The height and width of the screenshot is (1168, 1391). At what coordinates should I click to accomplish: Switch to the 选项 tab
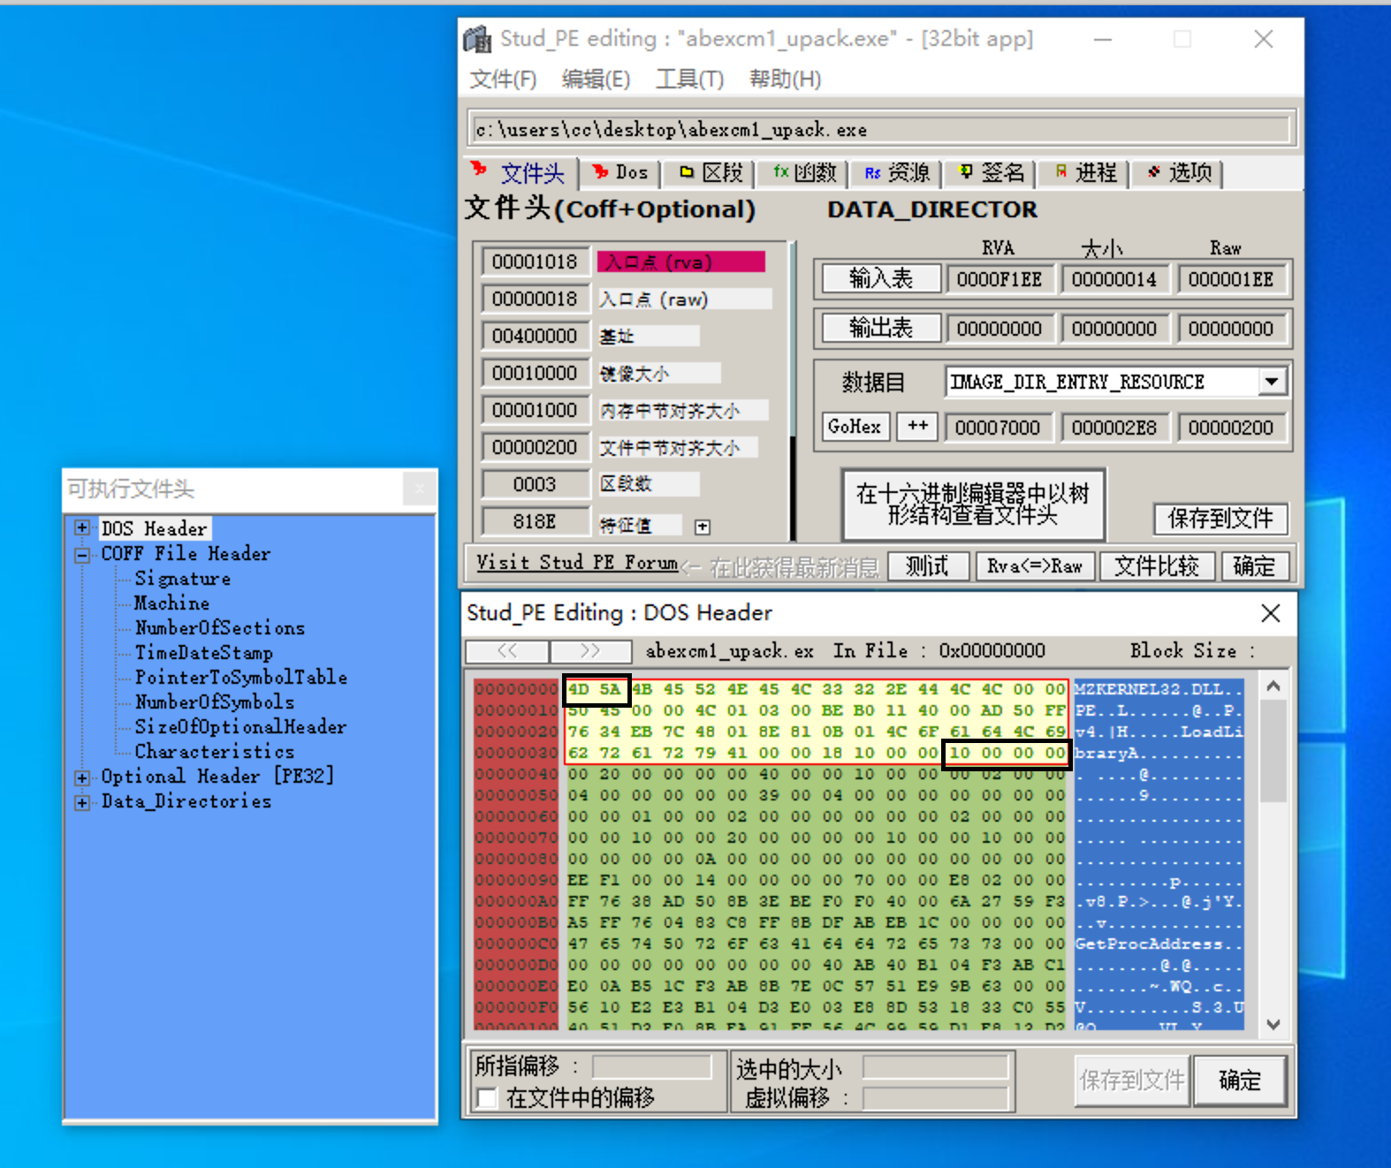1179,172
